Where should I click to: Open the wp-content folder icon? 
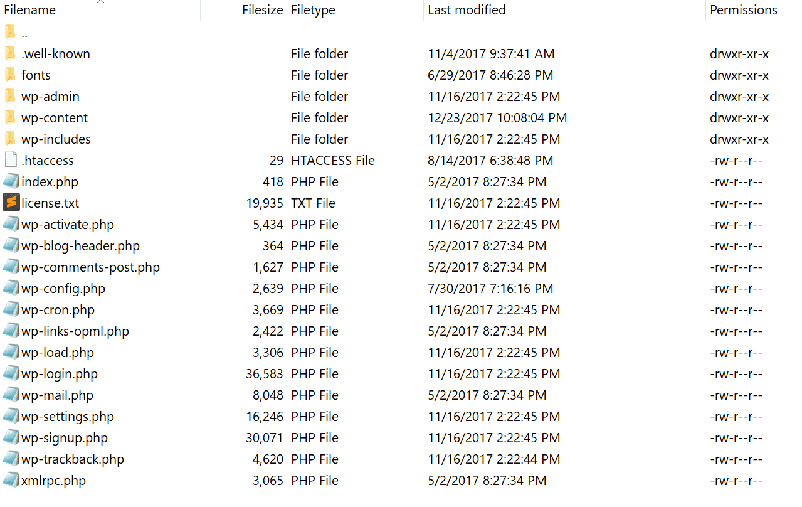point(11,117)
